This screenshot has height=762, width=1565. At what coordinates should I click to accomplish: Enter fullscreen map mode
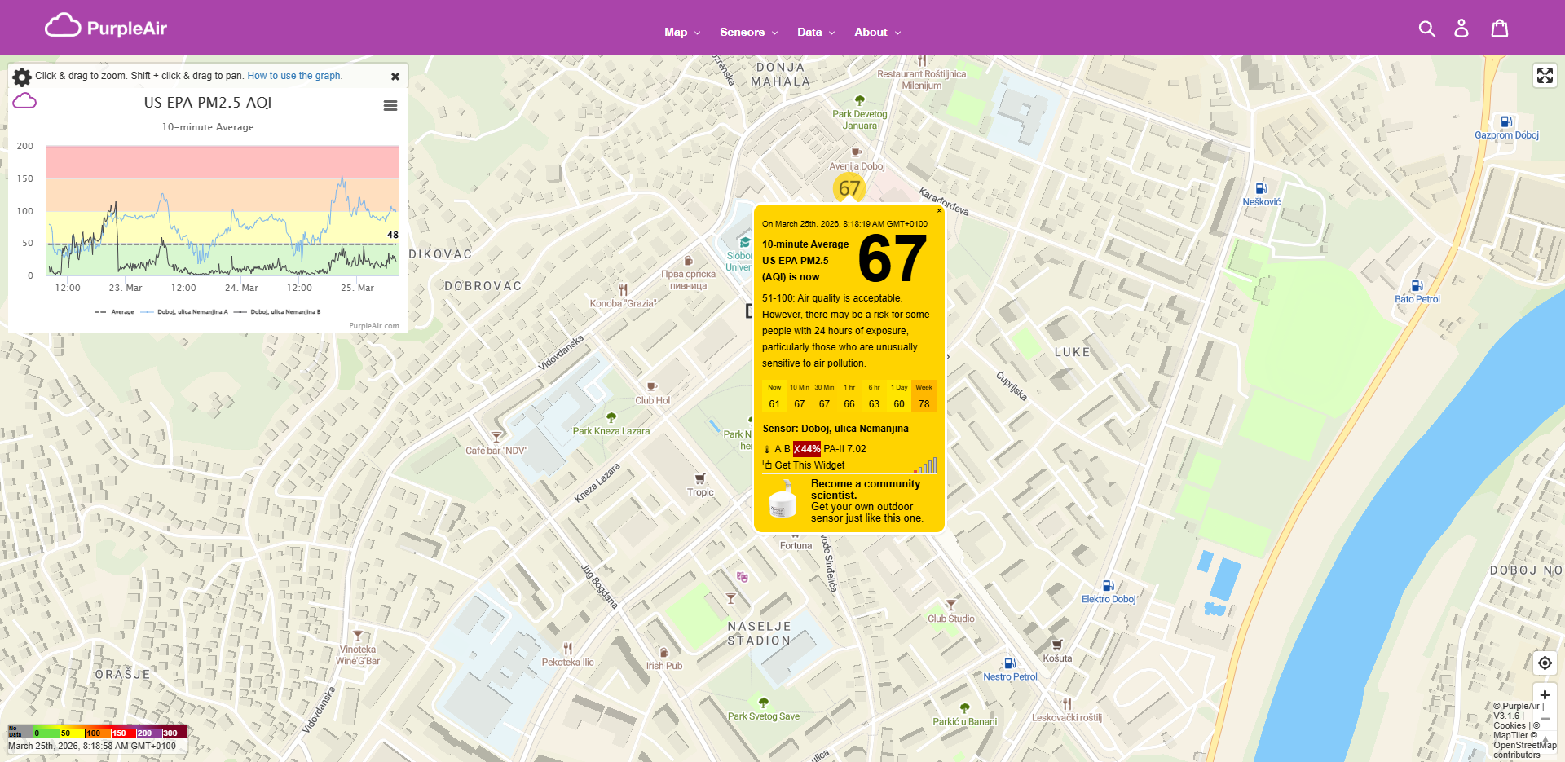pyautogui.click(x=1545, y=75)
